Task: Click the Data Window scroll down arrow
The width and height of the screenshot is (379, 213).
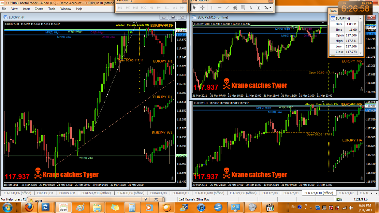Action: 360,53
